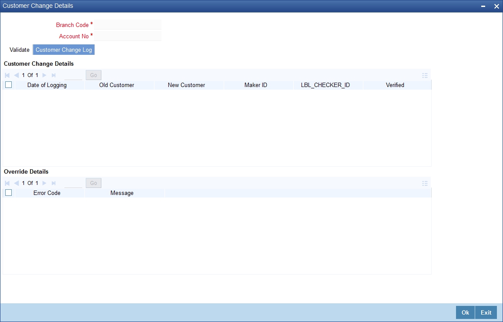
Task: Go to previous page in Override Details
Action: pos(17,183)
